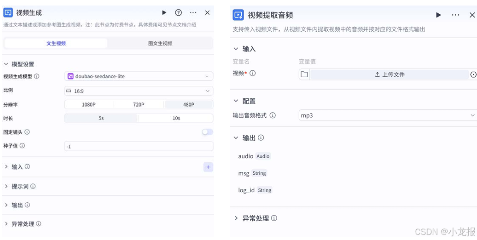Add an input variable with plus button
This screenshot has height=240, width=477.
pyautogui.click(x=208, y=167)
